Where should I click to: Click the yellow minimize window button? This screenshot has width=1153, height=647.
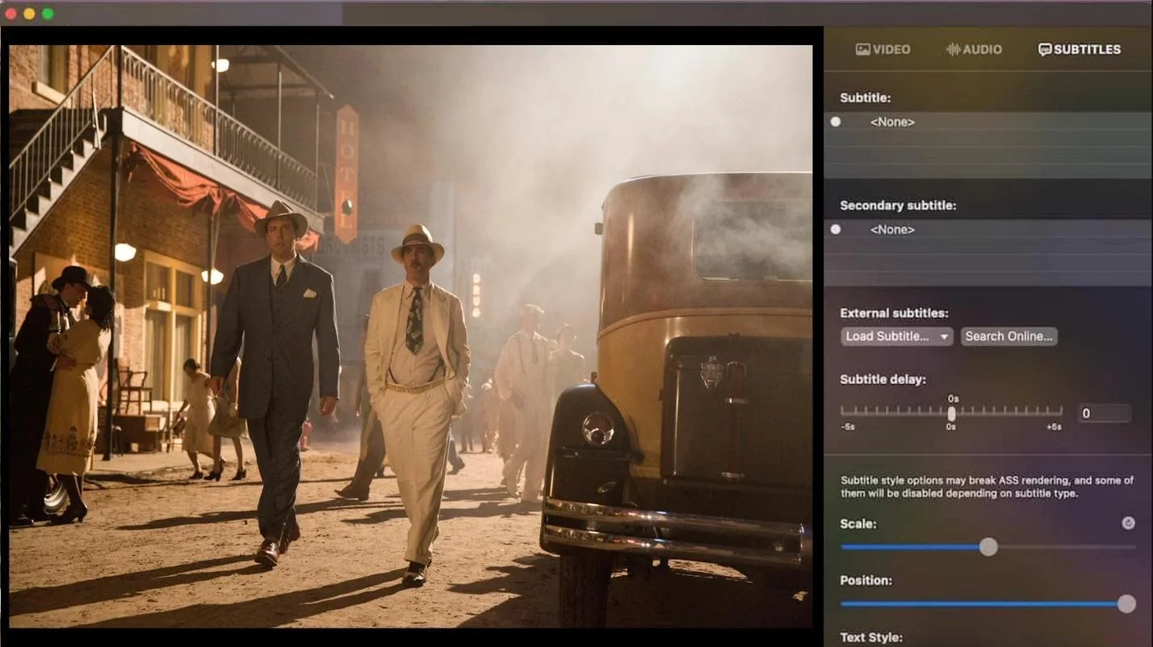tap(29, 14)
